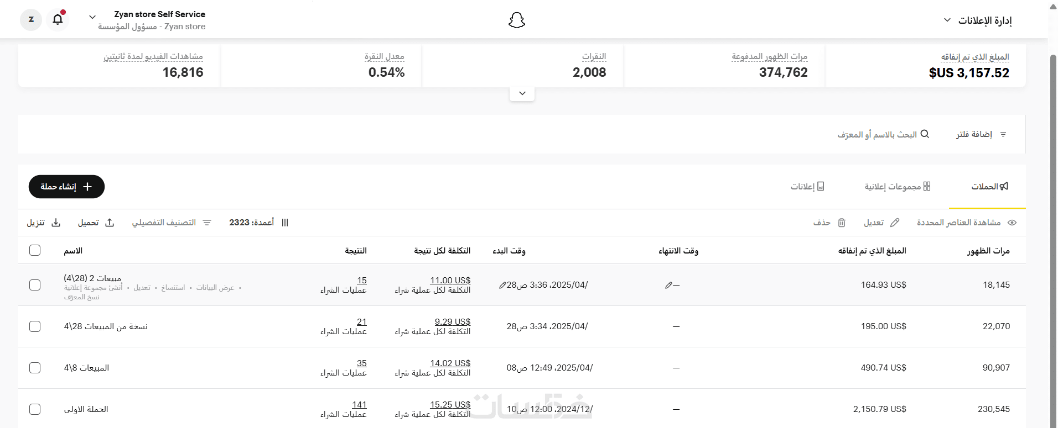Image resolution: width=1058 pixels, height=428 pixels.
Task: Click the edit (تعديل) pencil icon
Action: (x=895, y=223)
